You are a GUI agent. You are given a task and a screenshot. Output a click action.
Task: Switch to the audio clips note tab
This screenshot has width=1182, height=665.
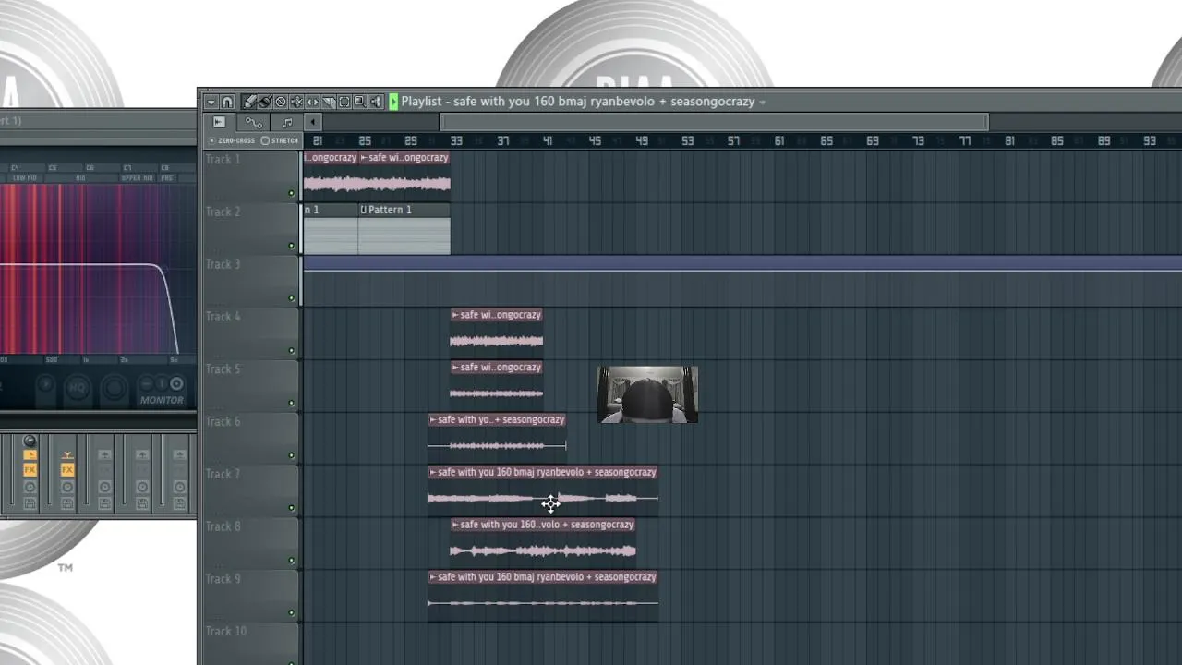[x=287, y=122]
